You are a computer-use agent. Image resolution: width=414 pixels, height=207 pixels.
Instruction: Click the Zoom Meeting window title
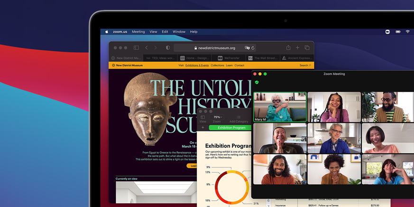(334, 74)
